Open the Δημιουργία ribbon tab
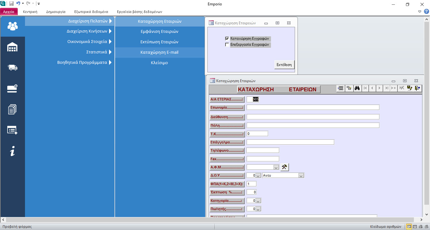Viewport: 430px width, 230px height. [56, 12]
